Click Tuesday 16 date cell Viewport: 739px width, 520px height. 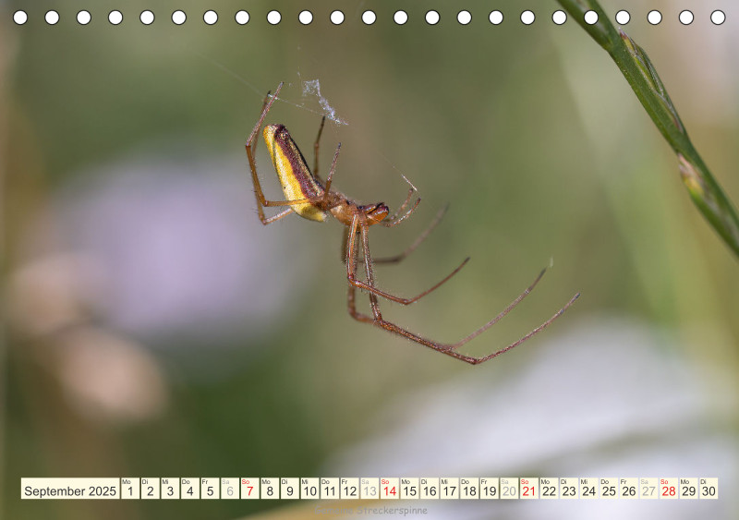pos(430,489)
